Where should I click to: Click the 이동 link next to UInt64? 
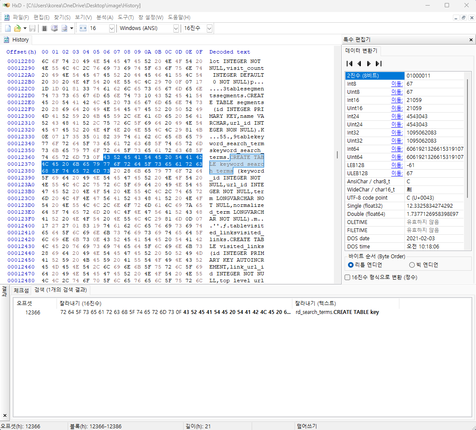[397, 157]
